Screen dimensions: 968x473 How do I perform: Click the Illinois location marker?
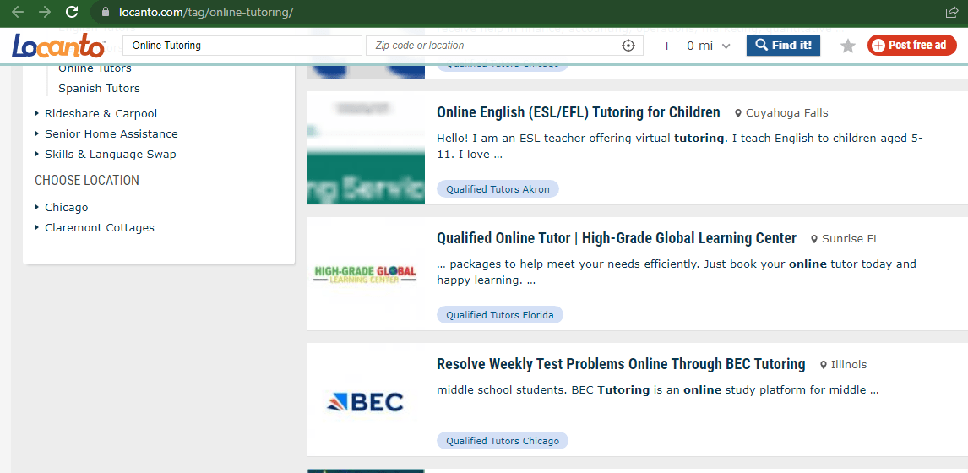tap(843, 365)
